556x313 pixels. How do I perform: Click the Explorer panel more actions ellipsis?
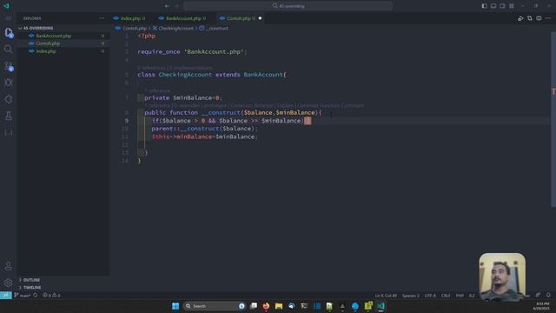[102, 18]
